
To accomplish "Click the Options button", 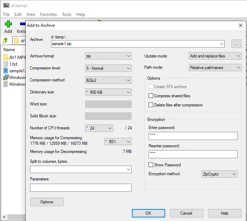I will point(47,202).
